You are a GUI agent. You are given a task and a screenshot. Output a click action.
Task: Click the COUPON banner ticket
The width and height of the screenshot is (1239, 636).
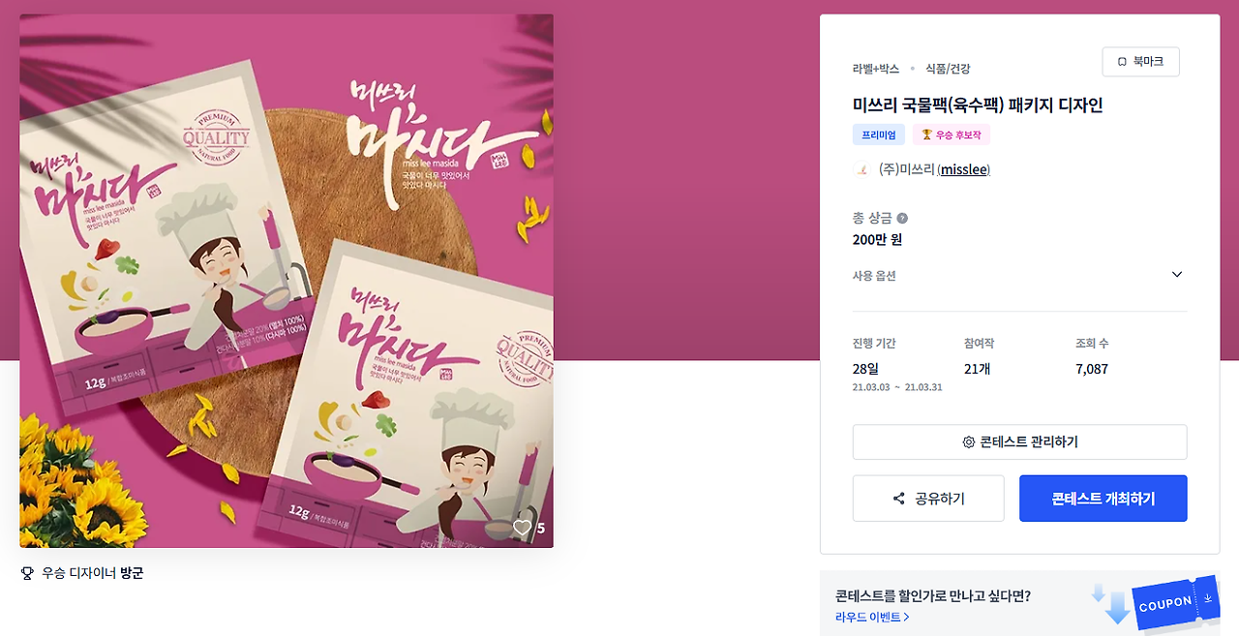pyautogui.click(x=1175, y=602)
